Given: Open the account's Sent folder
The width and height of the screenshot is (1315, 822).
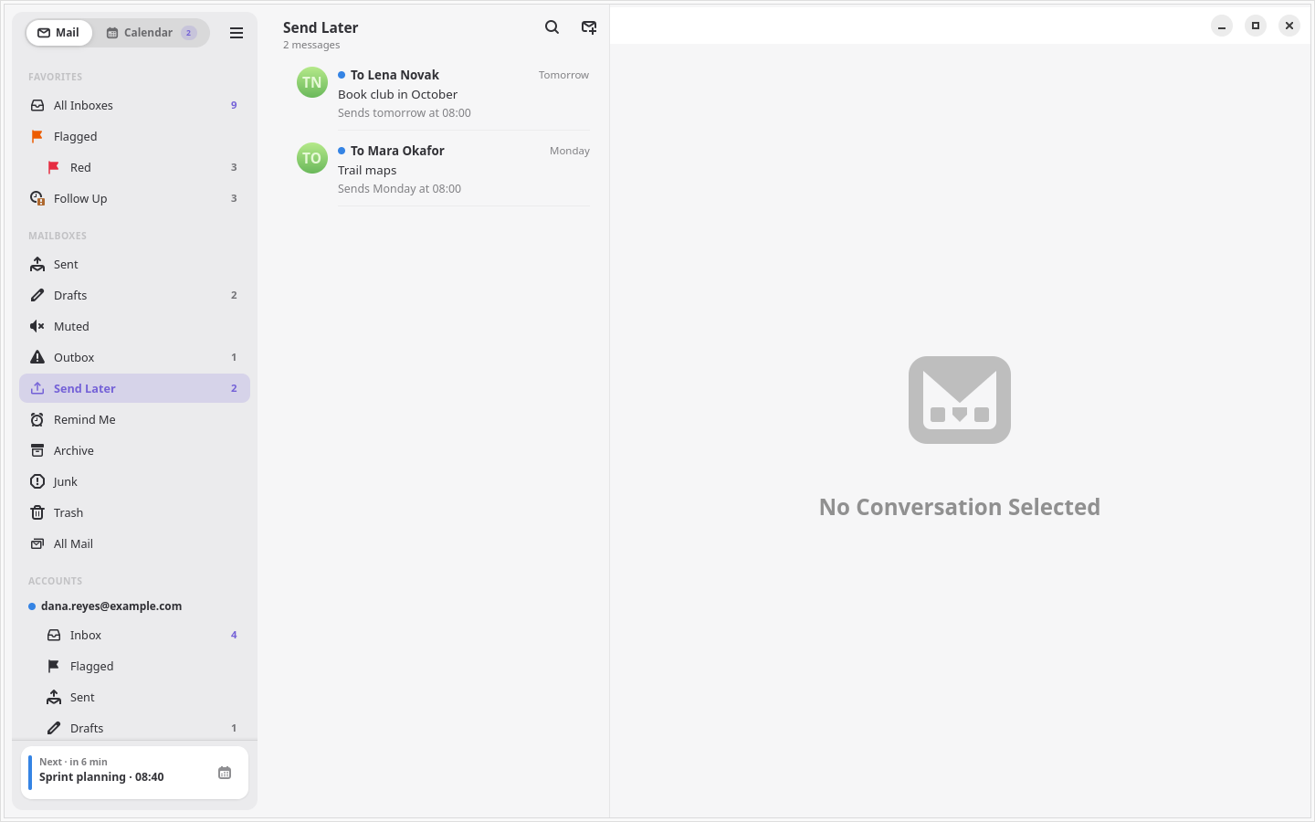Looking at the screenshot, I should [x=134, y=697].
